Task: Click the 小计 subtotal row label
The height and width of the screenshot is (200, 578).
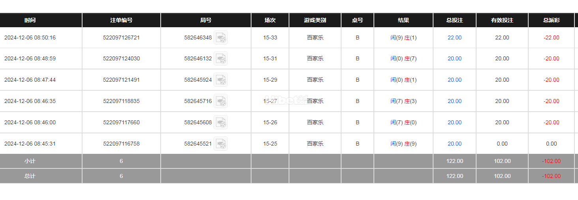Action: click(x=30, y=161)
